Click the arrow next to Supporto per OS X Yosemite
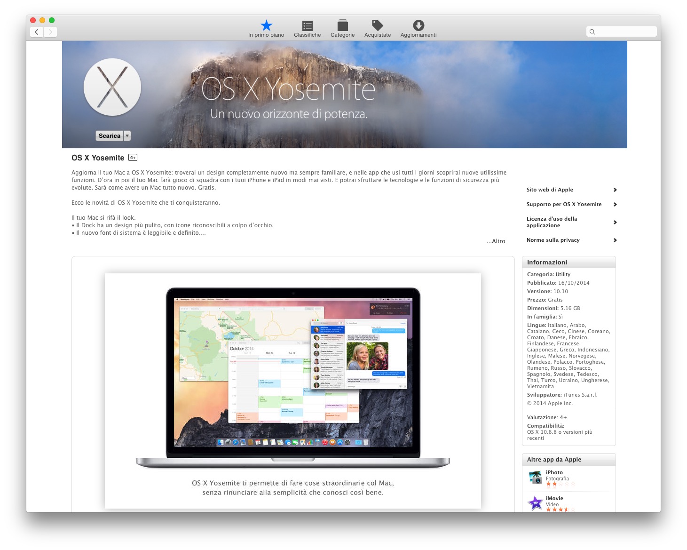This screenshot has height=550, width=687. (615, 204)
